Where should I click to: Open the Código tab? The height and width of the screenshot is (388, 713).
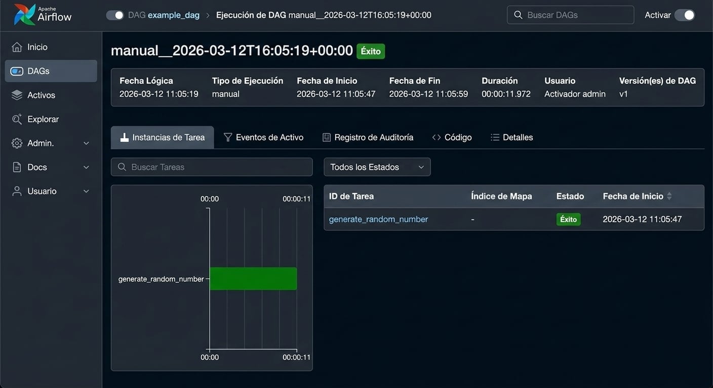point(452,137)
